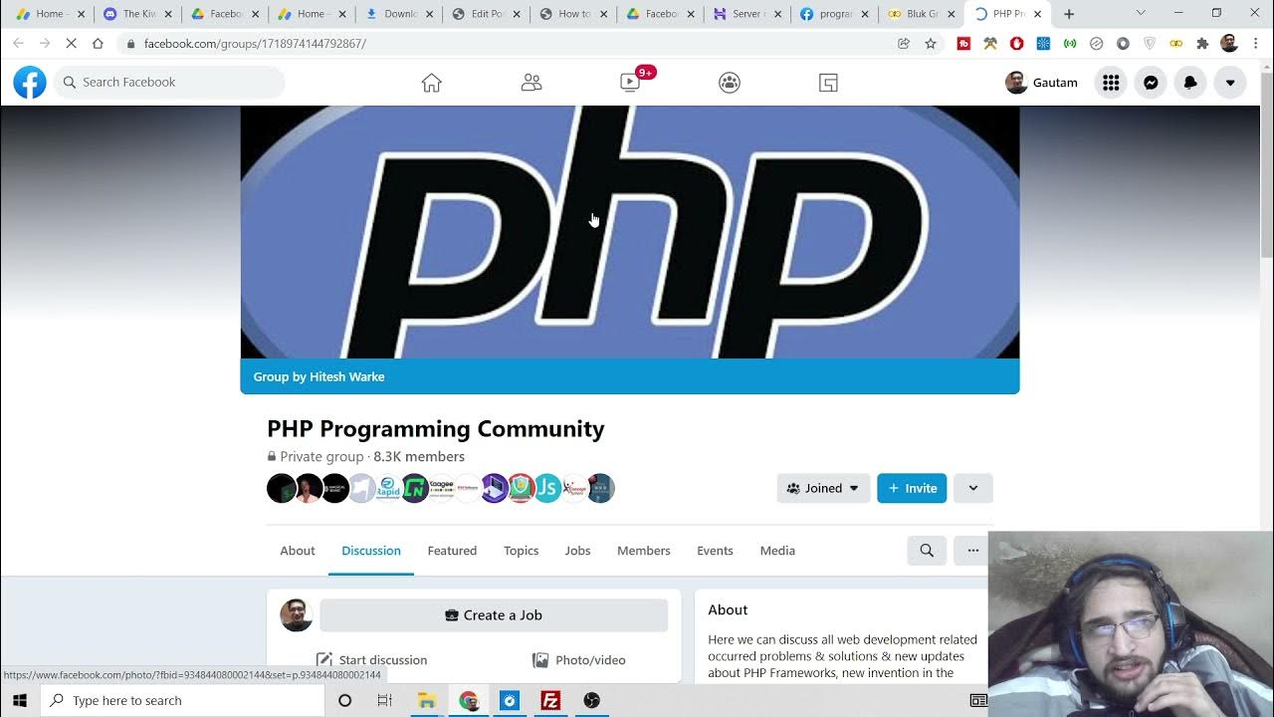Open the Watch video icon with 9+ badge

[x=631, y=83]
